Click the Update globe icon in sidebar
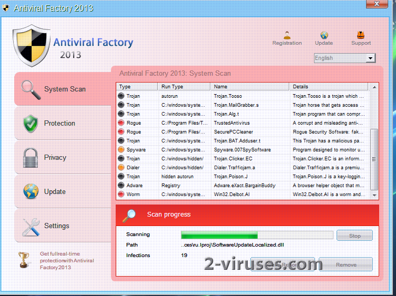Image resolution: width=396 pixels, height=296 pixels. click(x=31, y=191)
